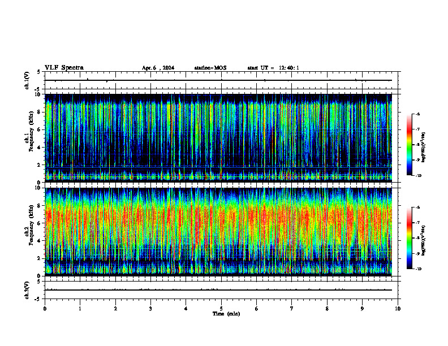This screenshot has width=448, height=346.
Task: Click time axis tick label "9"
Action: point(362,309)
